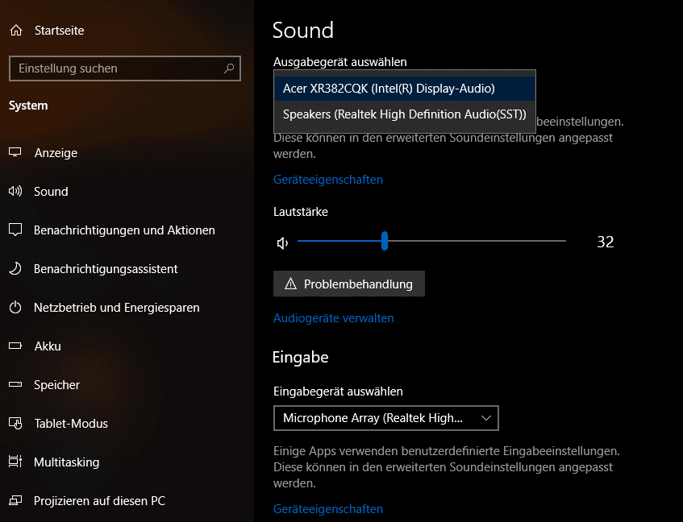
Task: Select the Benachrichtigungsassistent moon icon
Action: (x=16, y=268)
